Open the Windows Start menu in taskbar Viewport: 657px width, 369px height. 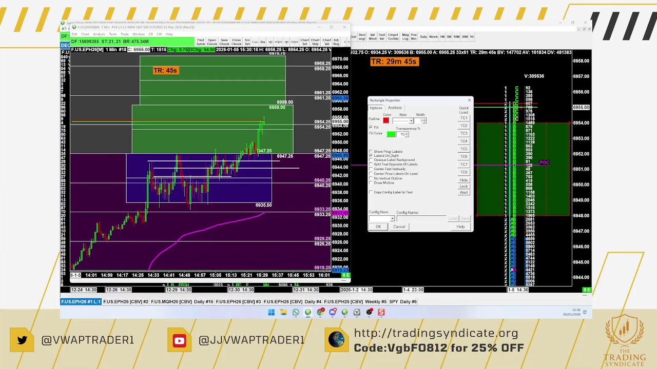click(271, 312)
